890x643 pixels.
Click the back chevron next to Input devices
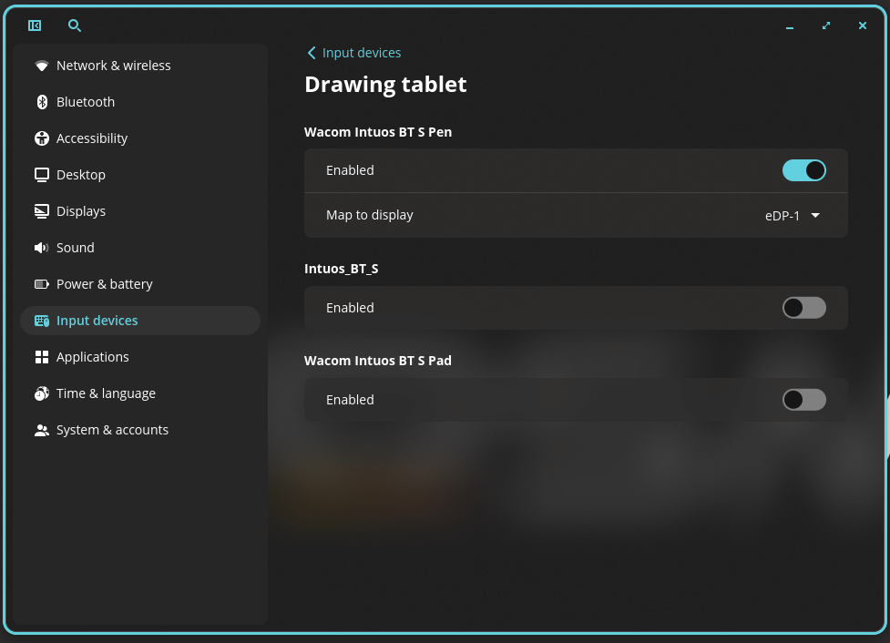pyautogui.click(x=311, y=53)
